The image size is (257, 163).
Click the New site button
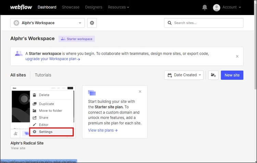point(232,75)
